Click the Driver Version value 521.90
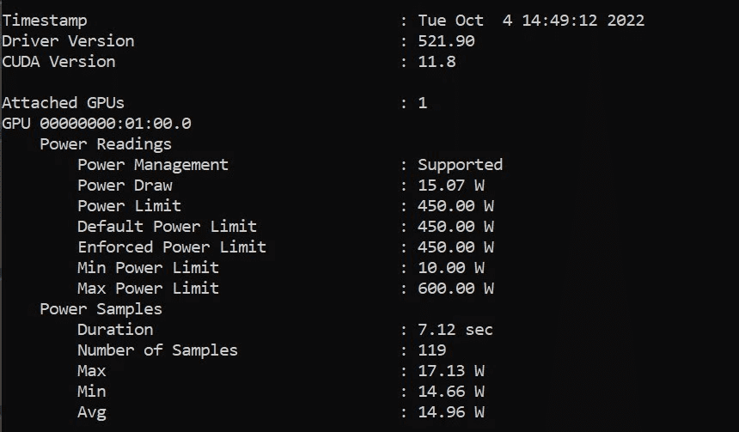 pos(446,41)
